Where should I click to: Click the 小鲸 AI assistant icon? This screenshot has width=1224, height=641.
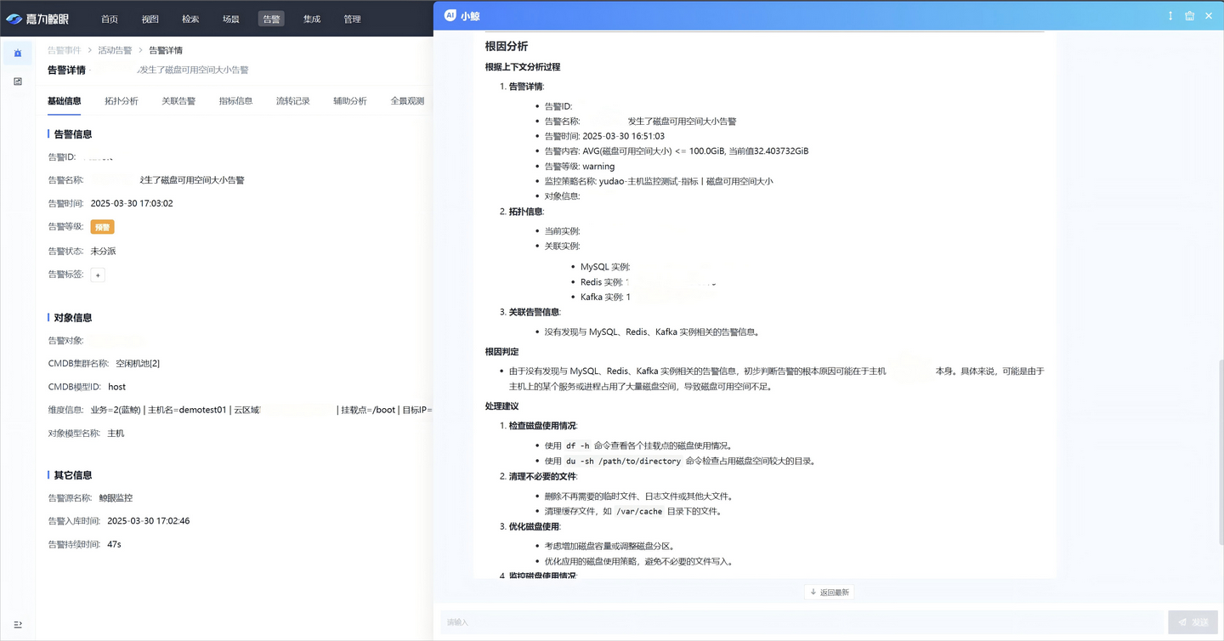click(x=450, y=15)
